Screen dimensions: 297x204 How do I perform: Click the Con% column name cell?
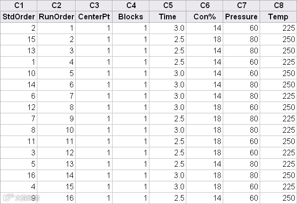click(205, 17)
